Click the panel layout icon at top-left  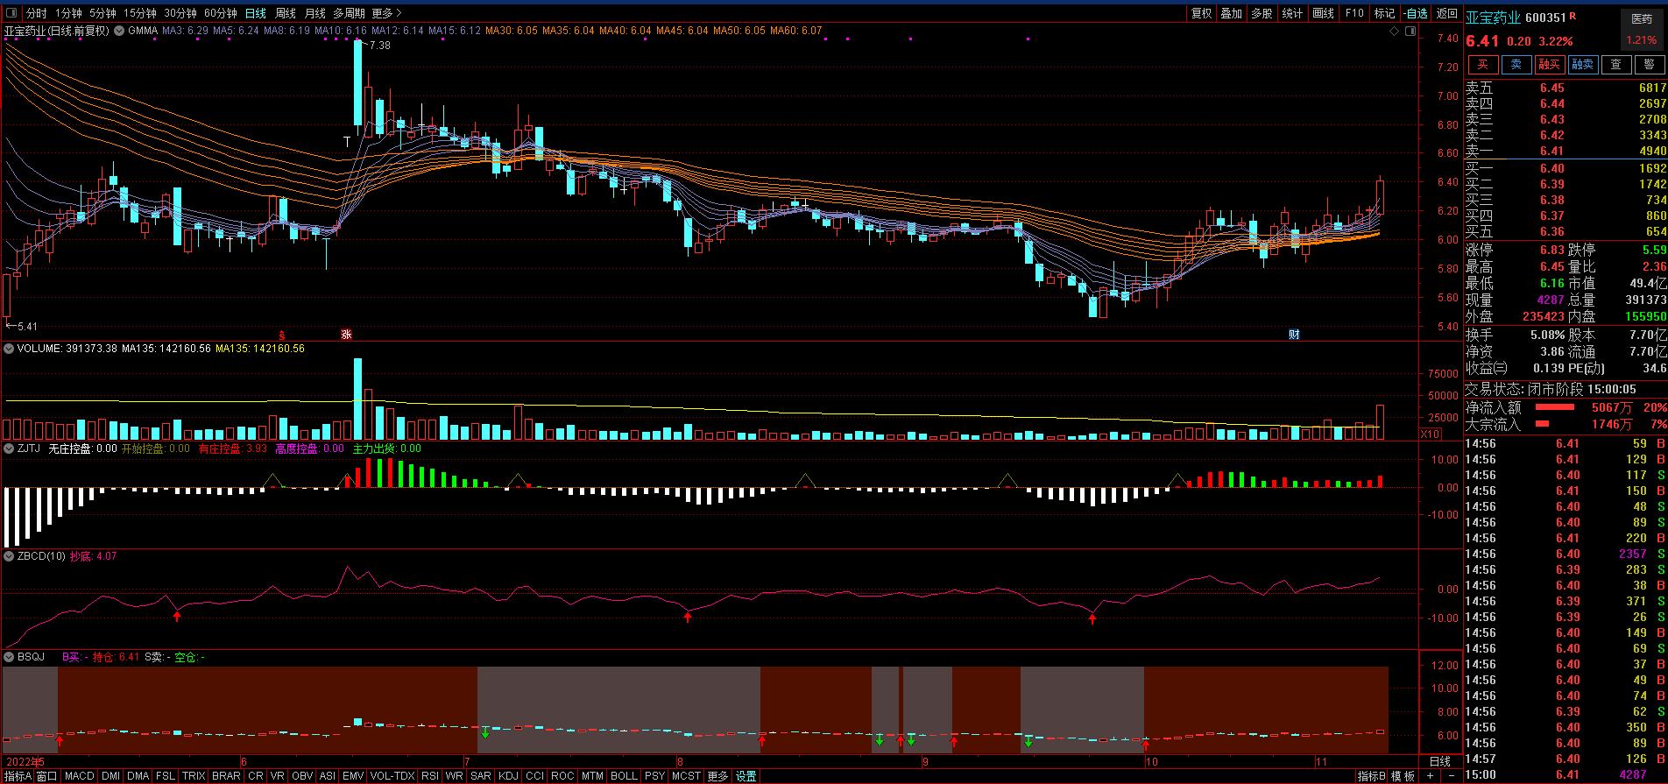tap(11, 13)
